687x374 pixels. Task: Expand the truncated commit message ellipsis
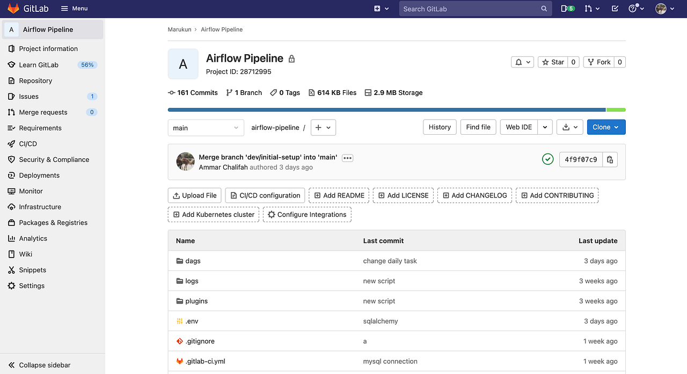point(347,158)
